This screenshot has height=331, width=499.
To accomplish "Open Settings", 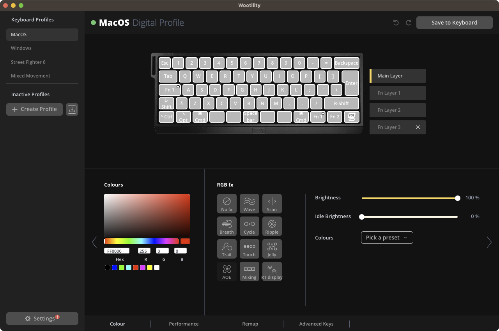I will click(42, 319).
